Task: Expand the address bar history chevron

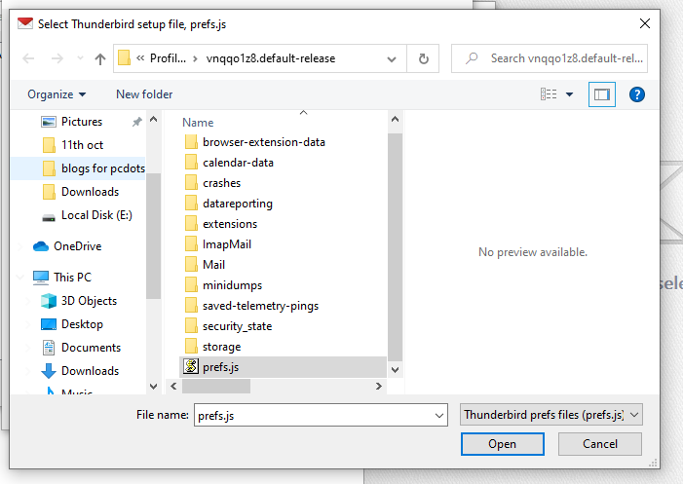Action: (392, 58)
